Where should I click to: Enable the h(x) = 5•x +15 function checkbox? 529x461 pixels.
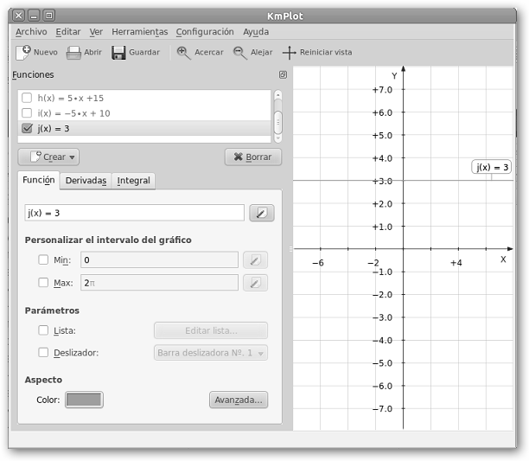click(x=27, y=98)
